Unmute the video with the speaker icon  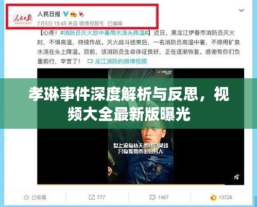[x=236, y=177]
